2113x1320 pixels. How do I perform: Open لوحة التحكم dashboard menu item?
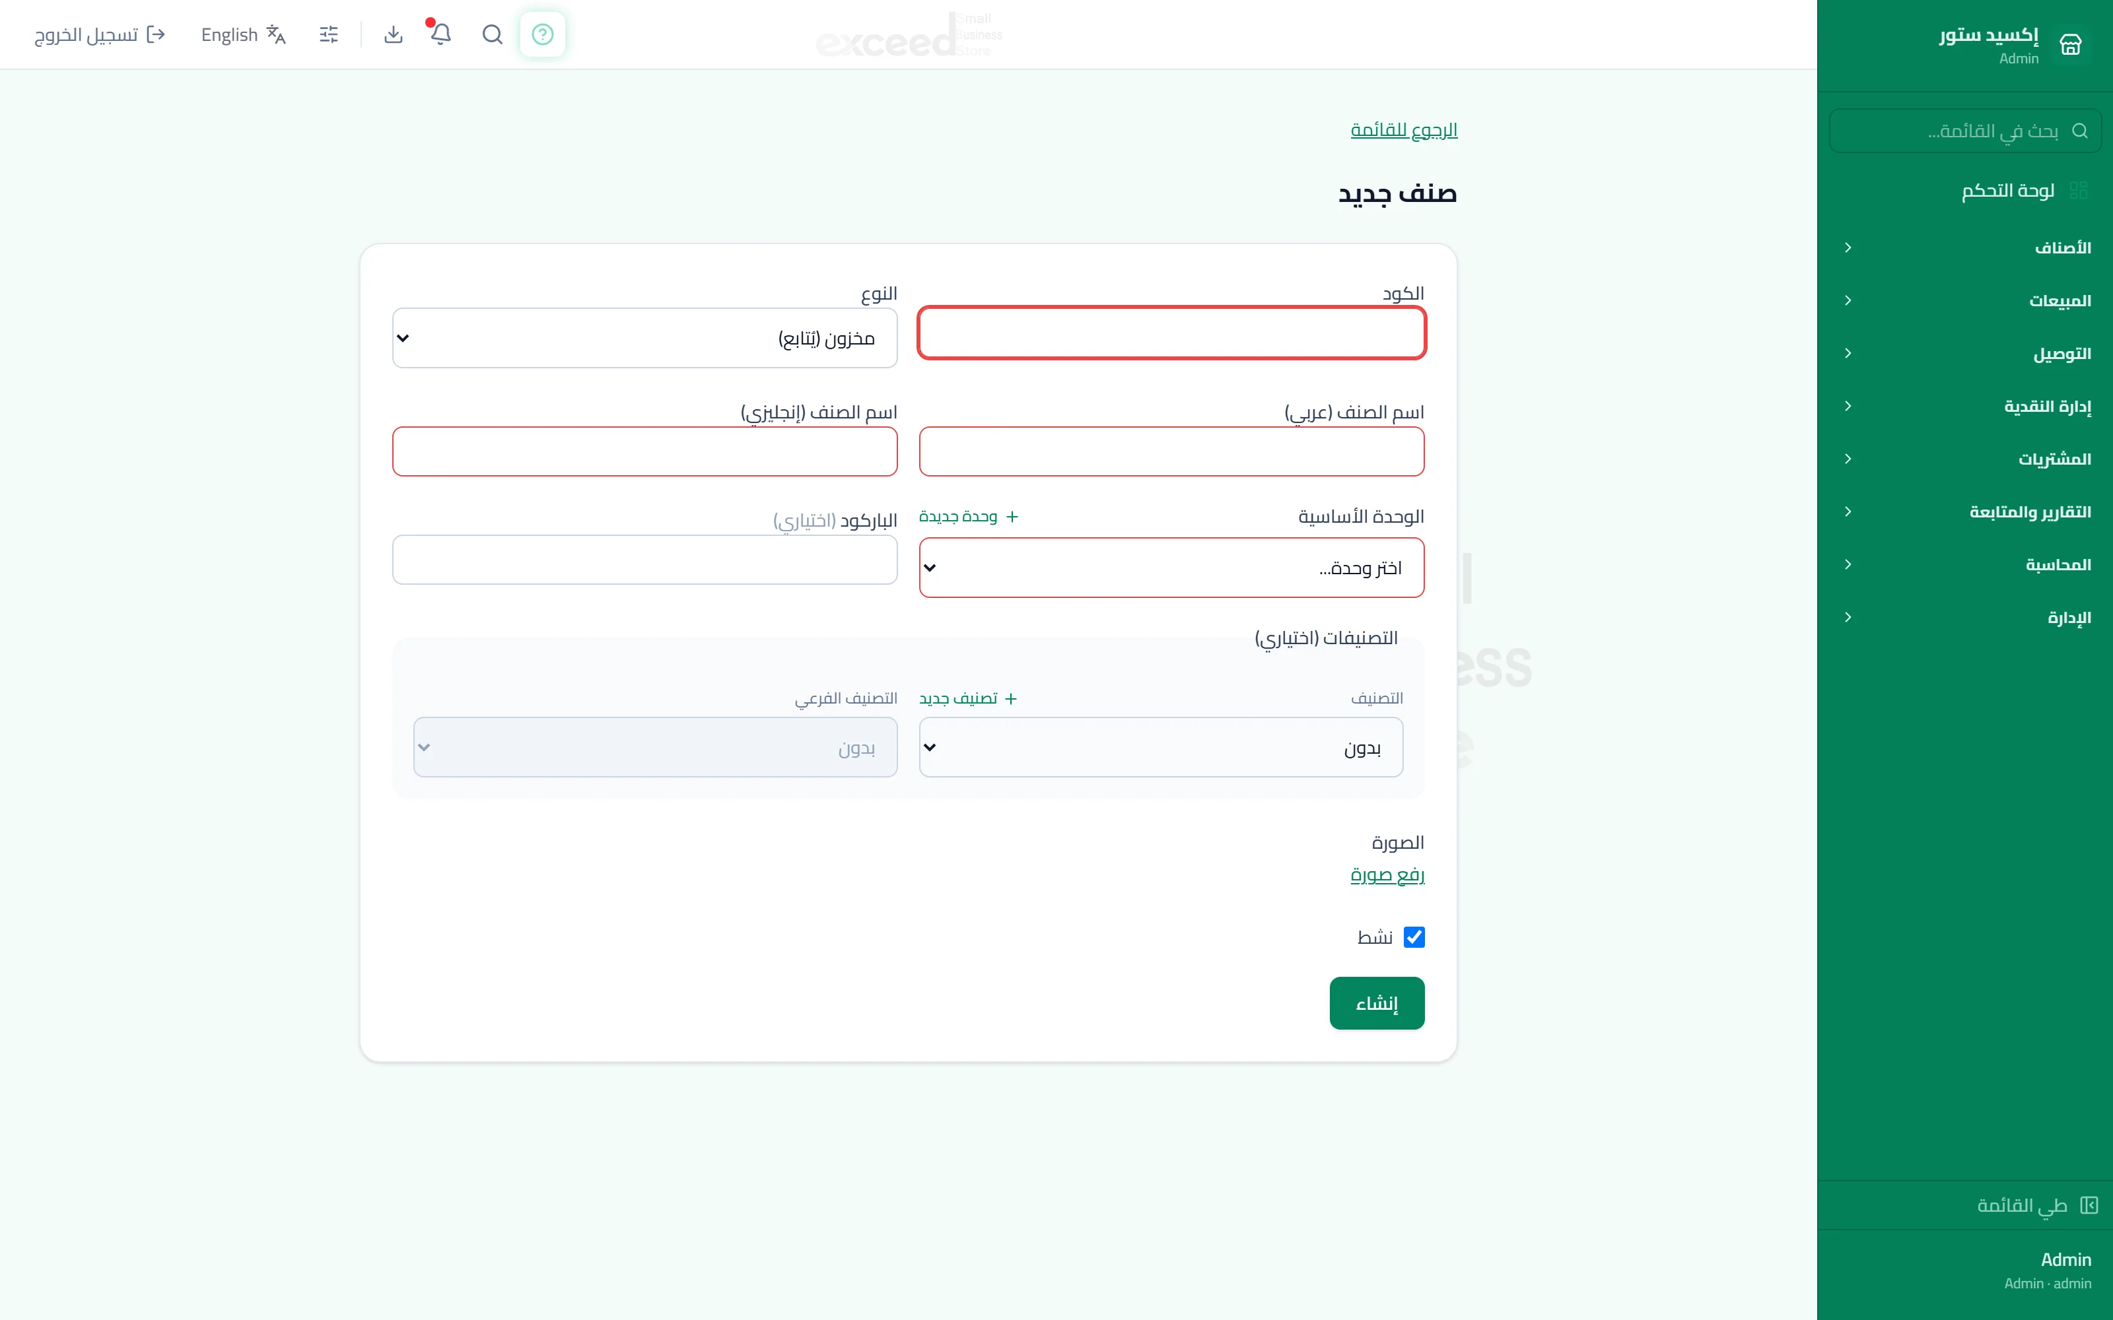click(1964, 190)
